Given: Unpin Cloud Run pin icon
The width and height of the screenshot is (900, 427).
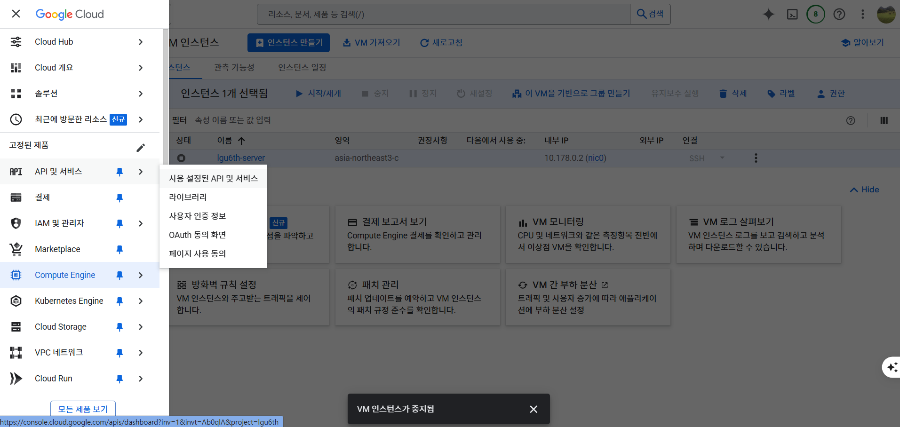Looking at the screenshot, I should [119, 379].
